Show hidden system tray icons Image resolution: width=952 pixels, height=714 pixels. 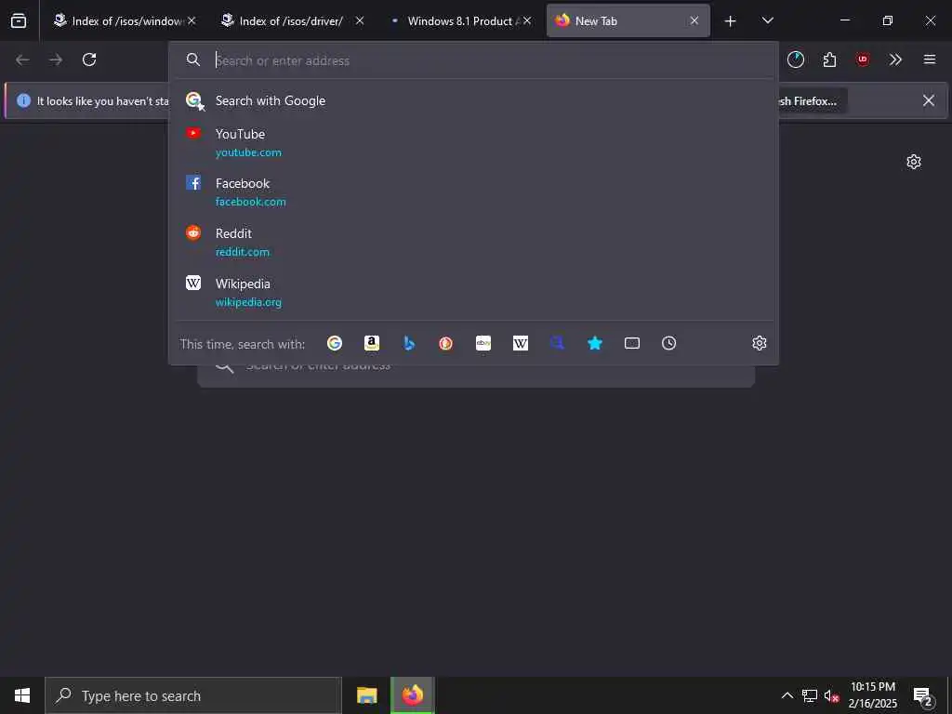(787, 695)
